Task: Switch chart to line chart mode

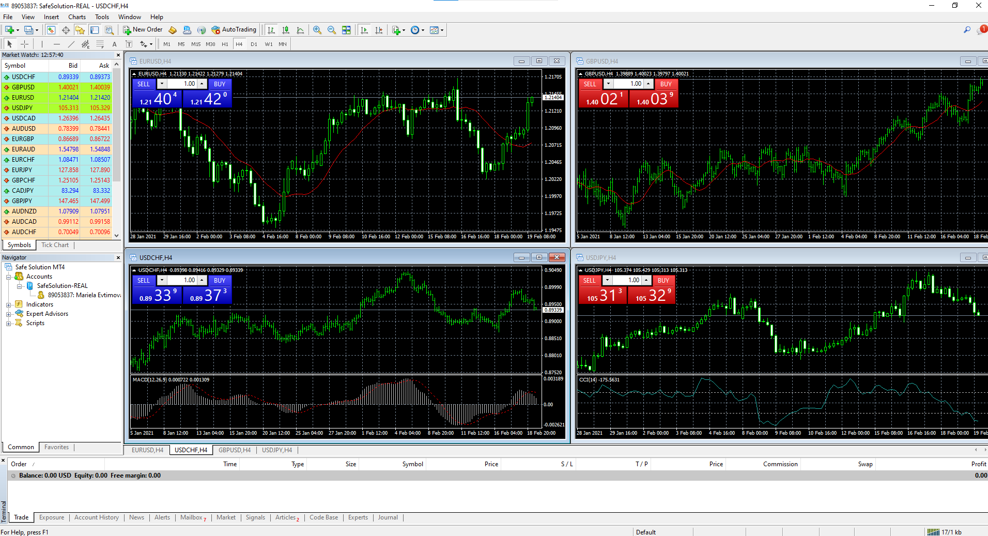Action: point(300,30)
